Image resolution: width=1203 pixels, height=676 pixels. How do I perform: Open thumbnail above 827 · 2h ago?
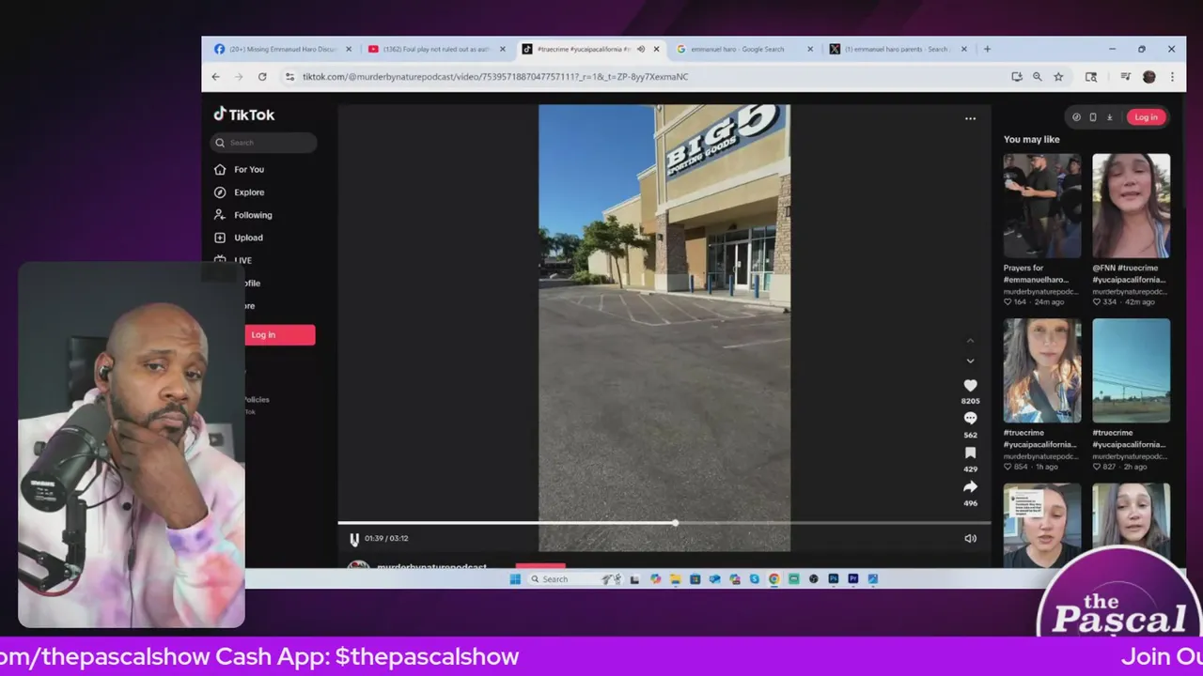pyautogui.click(x=1131, y=371)
